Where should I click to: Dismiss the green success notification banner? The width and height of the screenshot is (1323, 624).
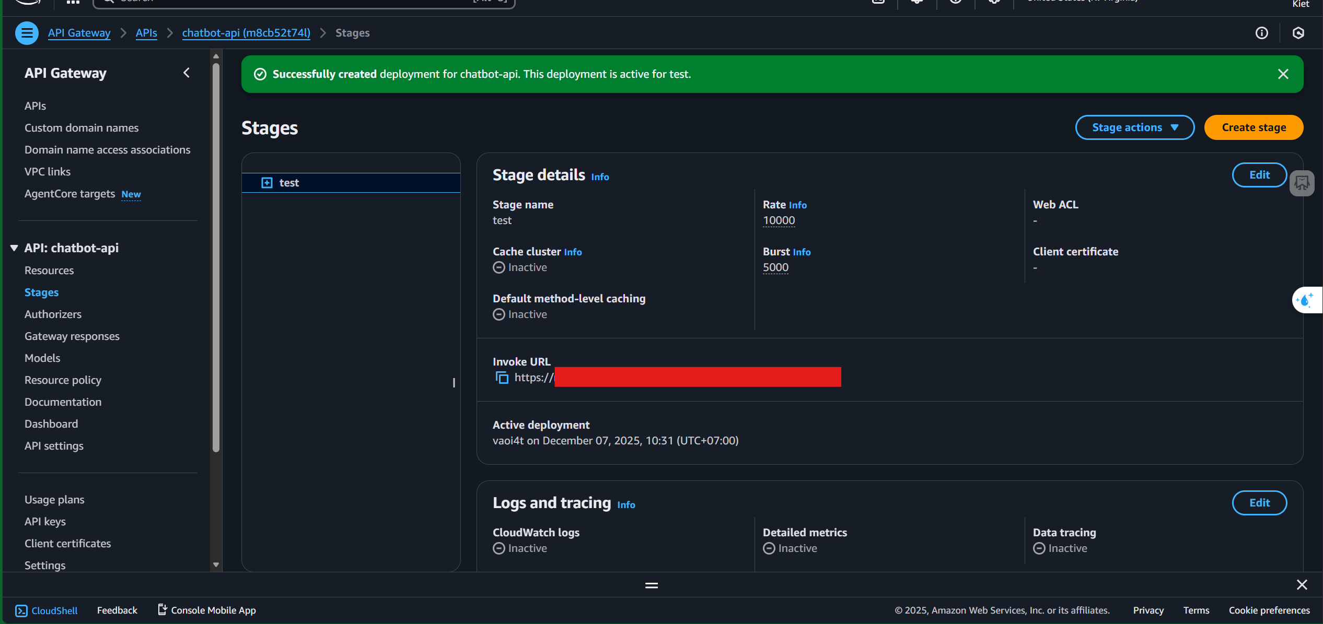(x=1283, y=74)
